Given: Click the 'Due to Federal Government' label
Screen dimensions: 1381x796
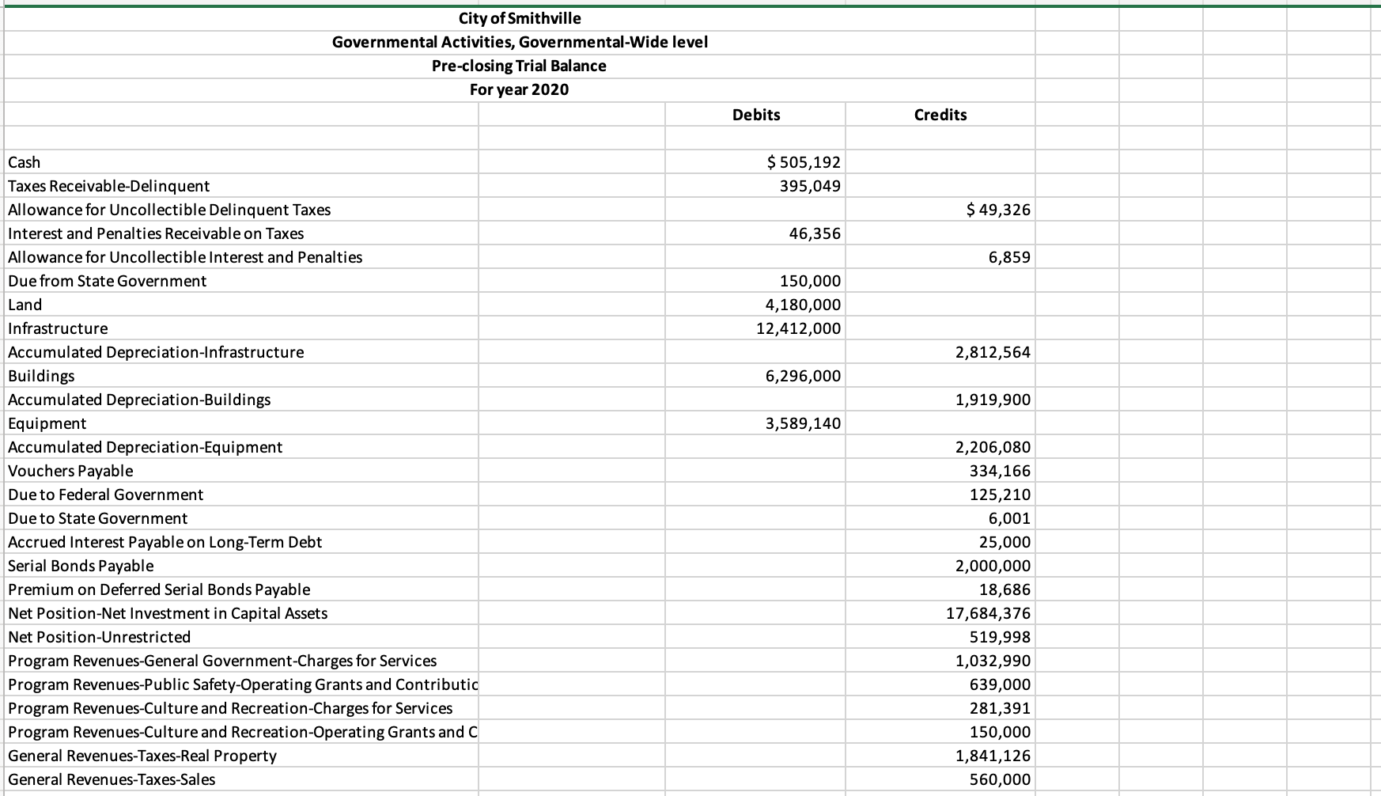Looking at the screenshot, I should coord(105,495).
